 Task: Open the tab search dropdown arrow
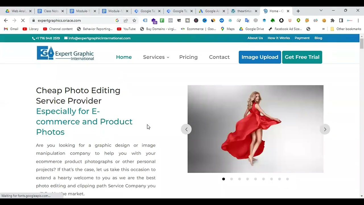321,11
